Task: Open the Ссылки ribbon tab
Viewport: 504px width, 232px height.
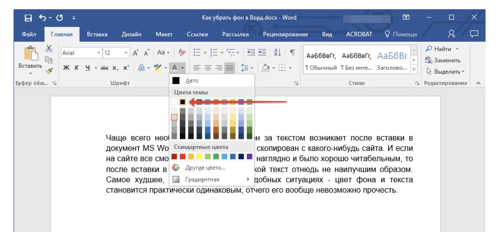Action: 197,34
